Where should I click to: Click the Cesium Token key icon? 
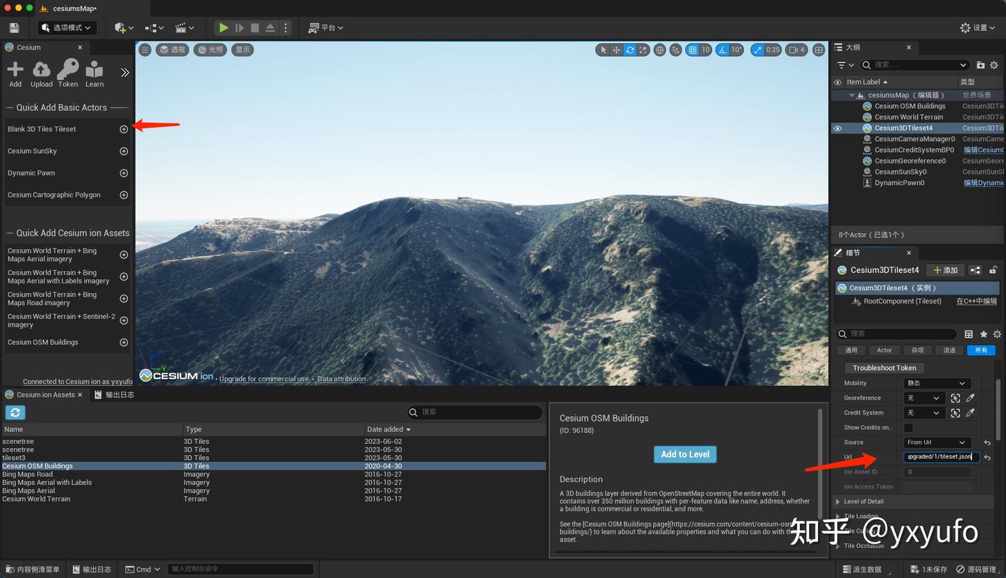68,71
